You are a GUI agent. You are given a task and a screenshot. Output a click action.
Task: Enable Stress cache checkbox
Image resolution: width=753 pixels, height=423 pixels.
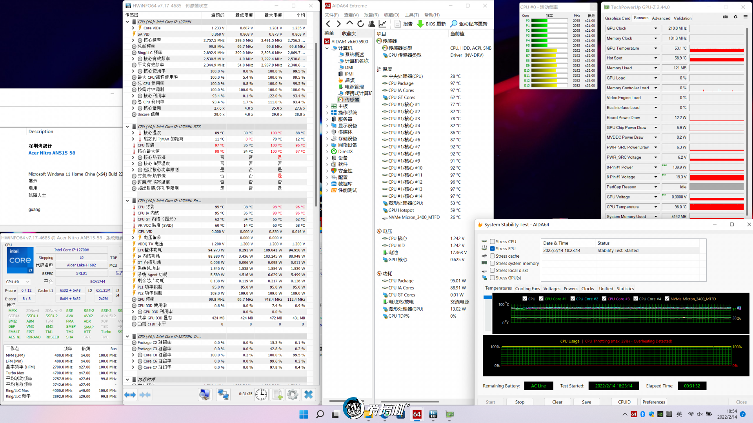pos(492,256)
